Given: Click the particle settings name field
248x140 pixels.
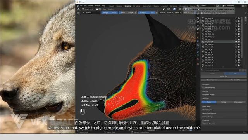Looking at the screenshot, I should pos(221,70).
